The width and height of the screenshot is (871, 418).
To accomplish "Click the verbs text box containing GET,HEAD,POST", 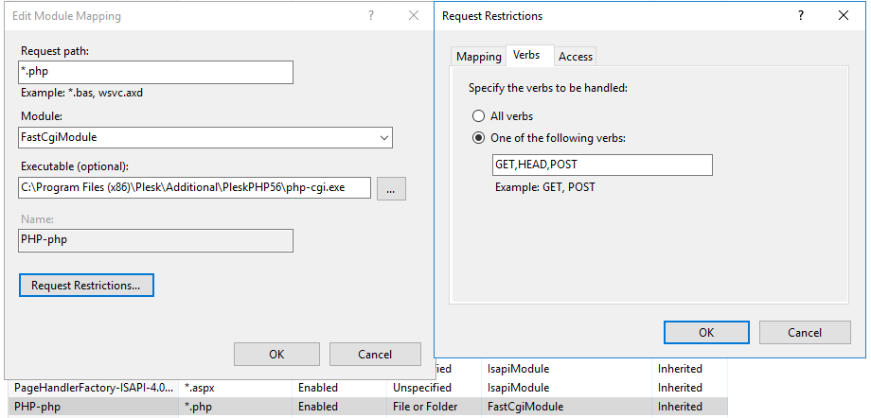I will click(601, 165).
